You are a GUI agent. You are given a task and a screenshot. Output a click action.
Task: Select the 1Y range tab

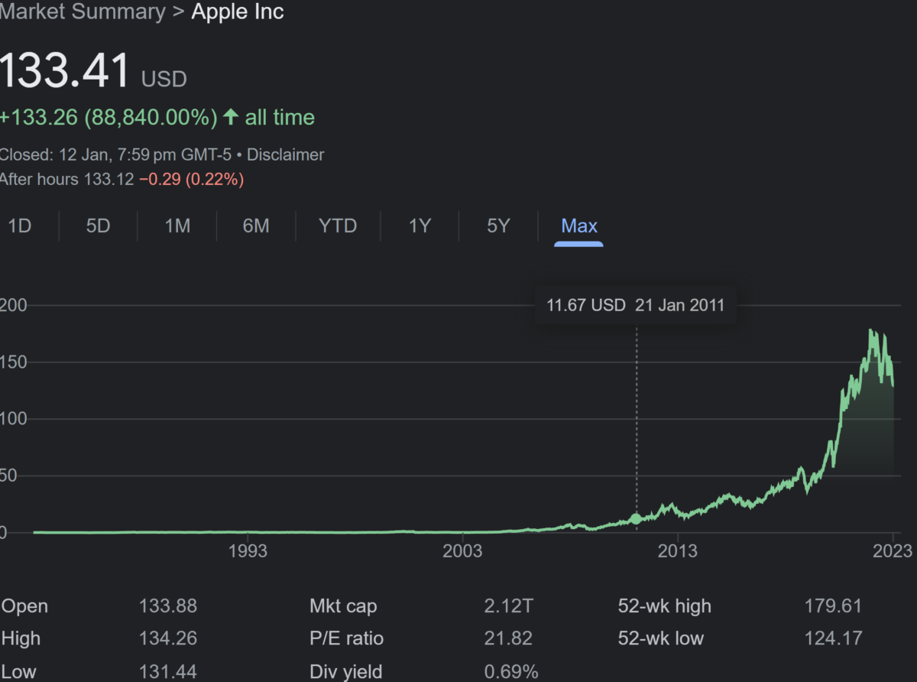click(420, 226)
